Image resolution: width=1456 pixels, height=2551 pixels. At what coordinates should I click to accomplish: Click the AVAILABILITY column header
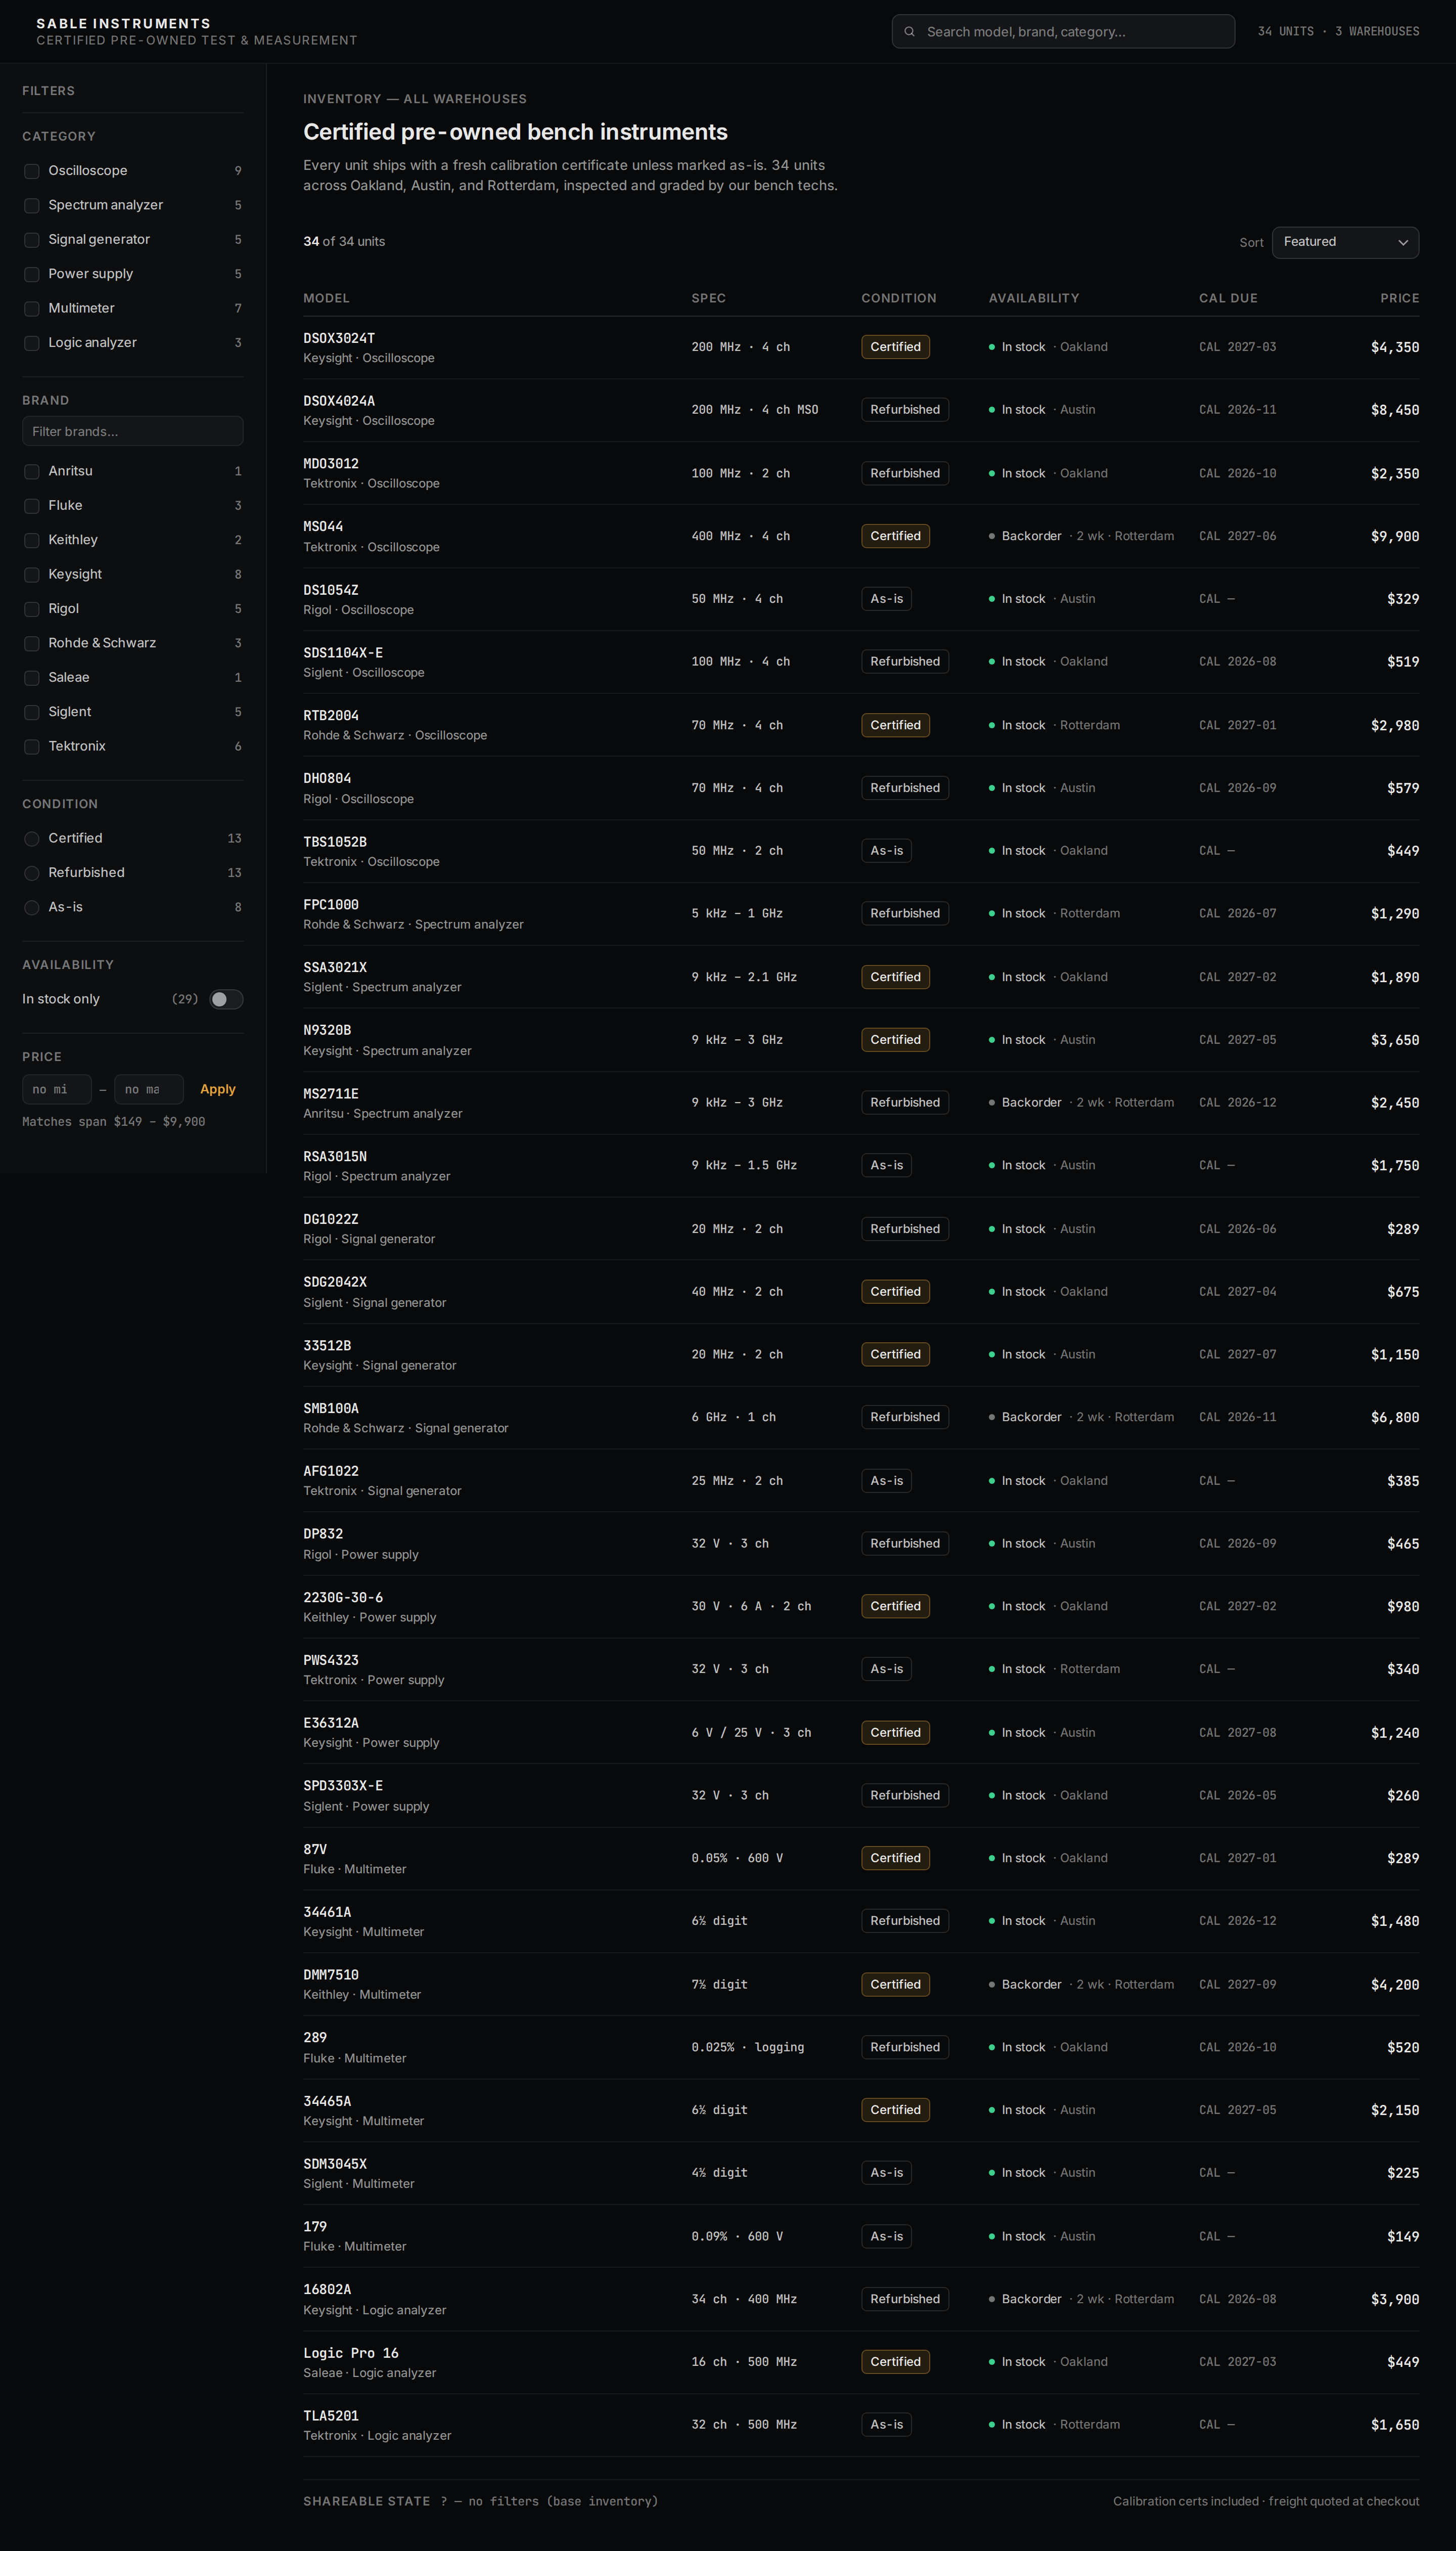[x=1034, y=298]
